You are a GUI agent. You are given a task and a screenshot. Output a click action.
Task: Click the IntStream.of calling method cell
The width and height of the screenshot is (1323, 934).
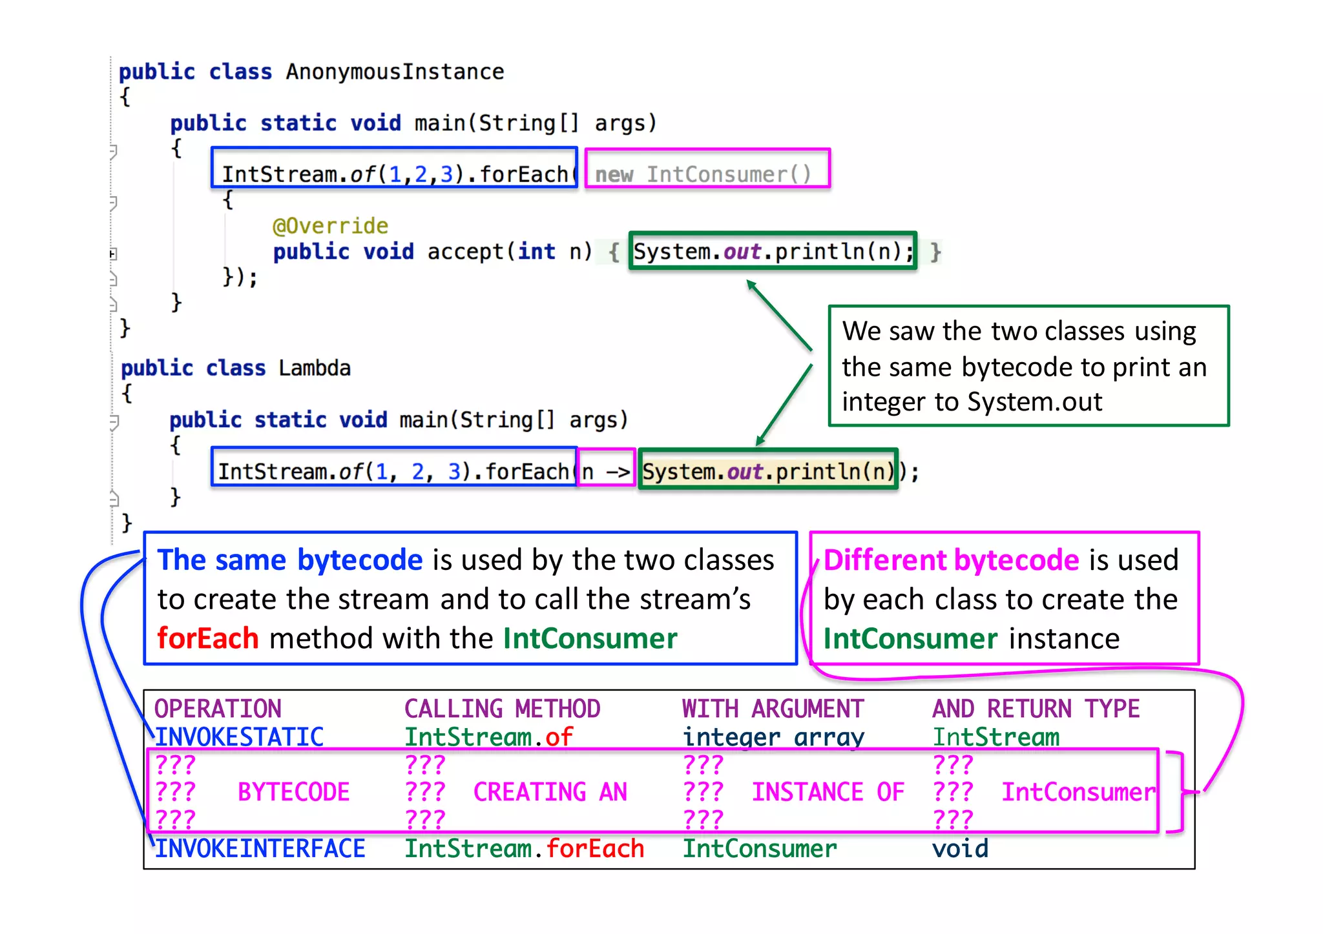[488, 737]
